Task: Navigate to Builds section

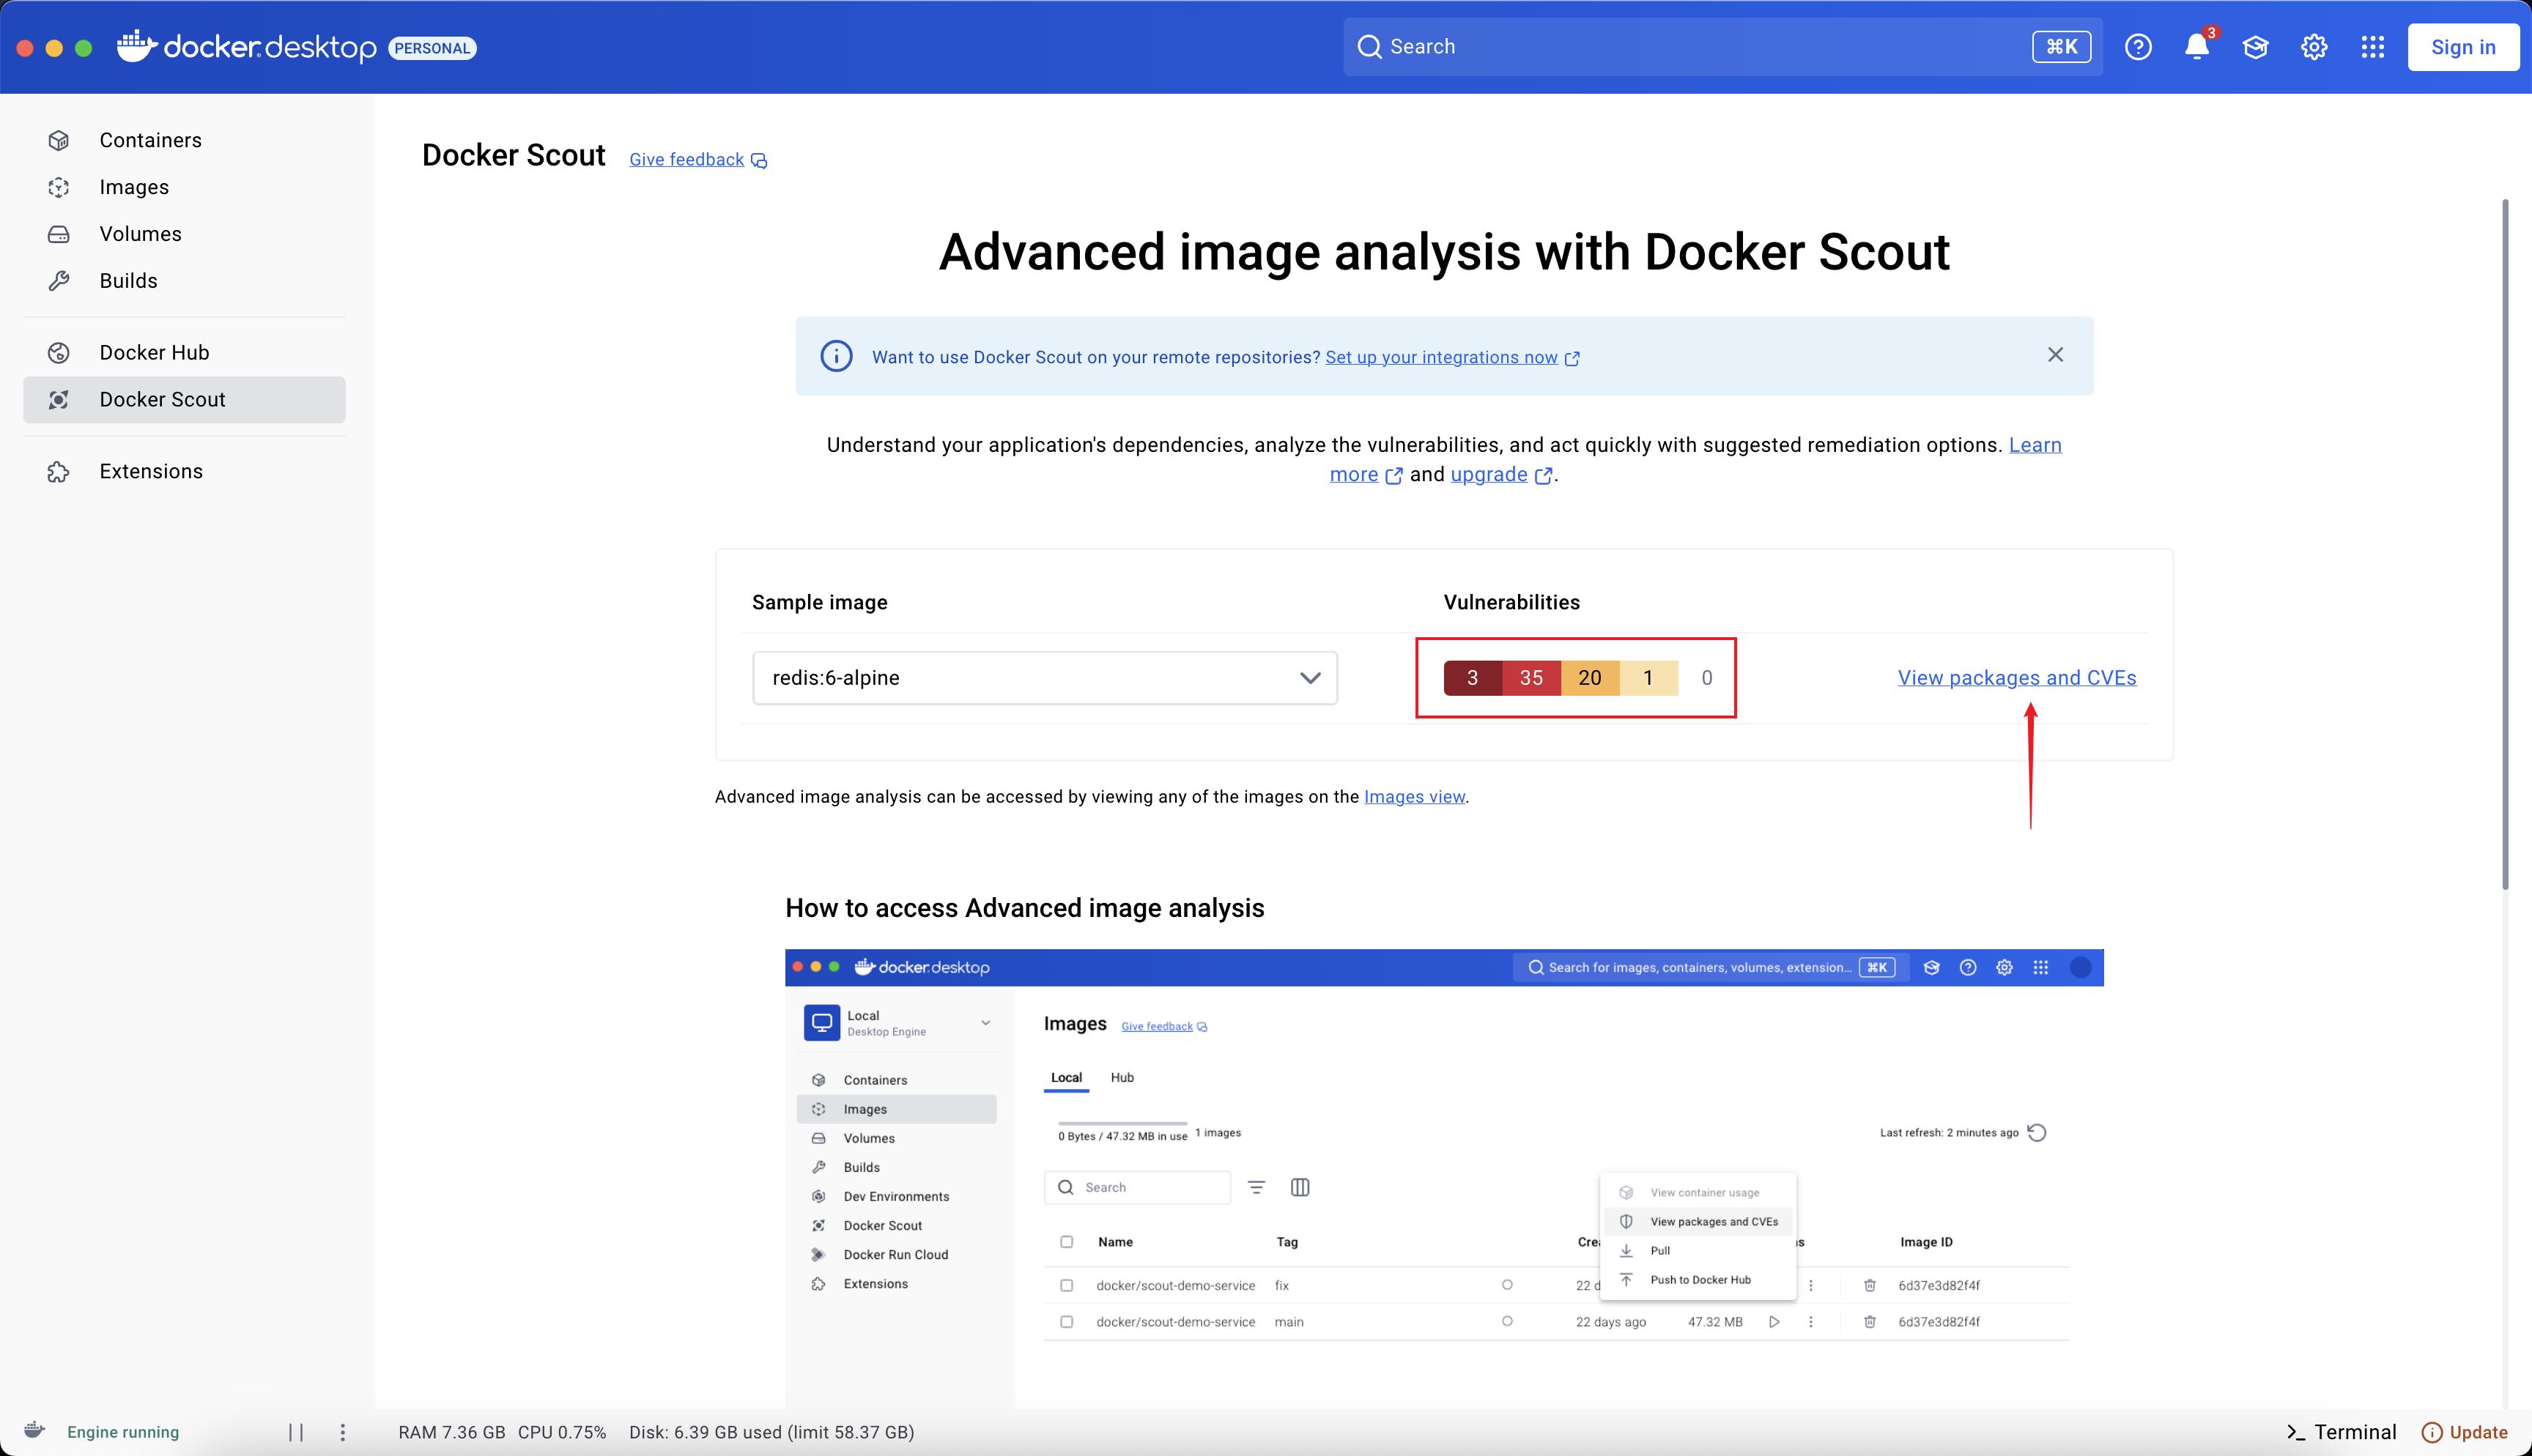Action: click(185, 281)
